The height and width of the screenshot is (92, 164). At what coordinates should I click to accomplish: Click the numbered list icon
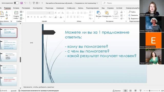click(x=73, y=13)
